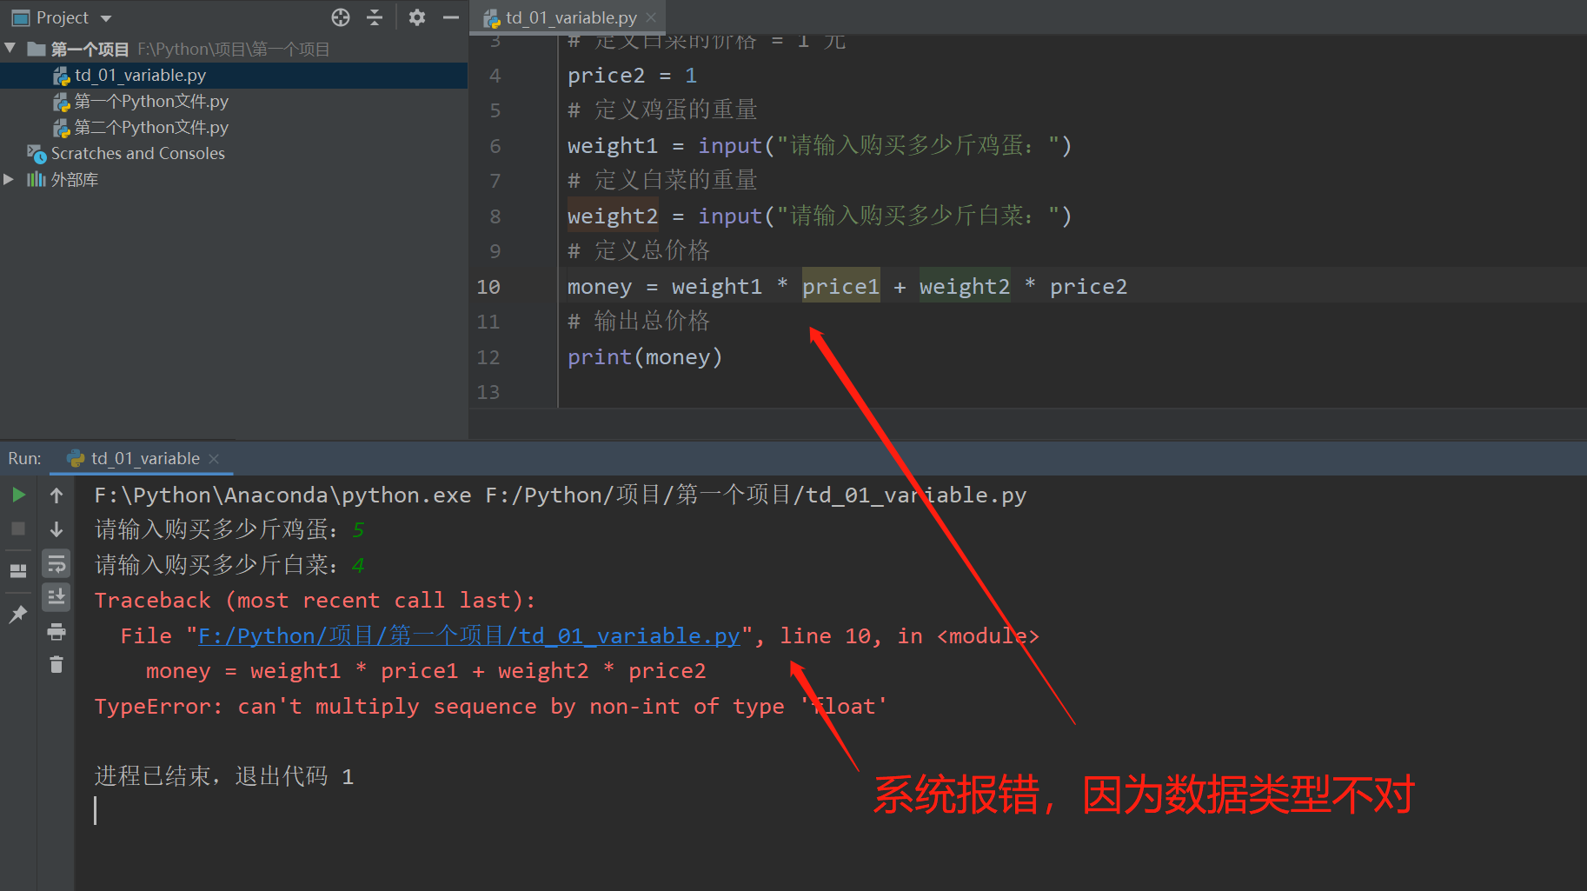Clear console with the trash icon
The height and width of the screenshot is (891, 1587).
coord(56,665)
